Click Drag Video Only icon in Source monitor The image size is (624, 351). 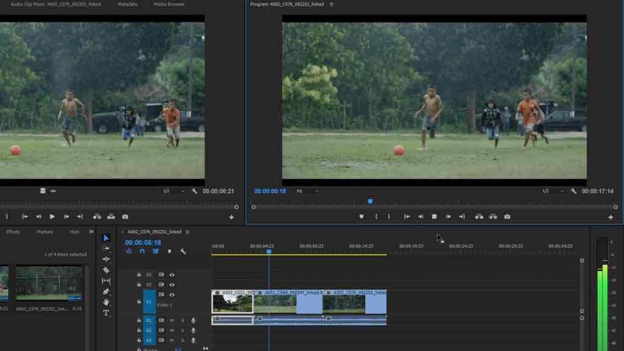click(43, 191)
